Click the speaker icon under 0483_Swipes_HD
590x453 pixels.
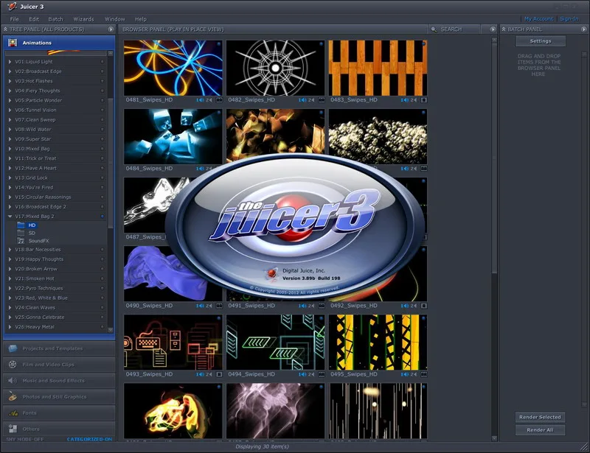click(x=404, y=100)
